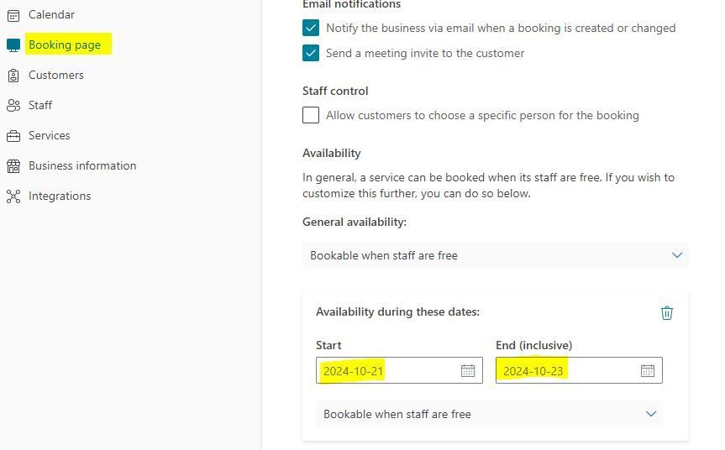Image resolution: width=725 pixels, height=450 pixels.
Task: Click the Customers badge icon
Action: point(13,76)
